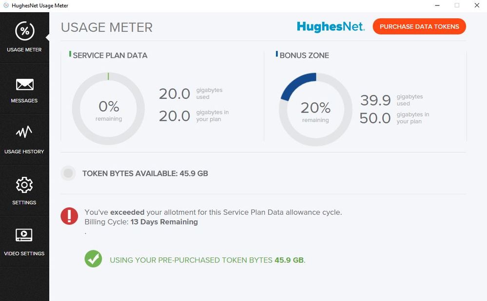
Task: Click the HughesNet logo
Action: (331, 26)
